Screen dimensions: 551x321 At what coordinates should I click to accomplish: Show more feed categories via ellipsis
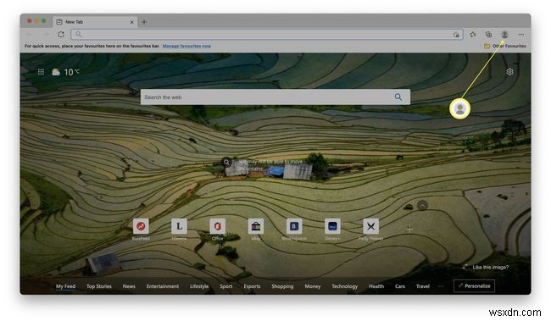coord(441,286)
